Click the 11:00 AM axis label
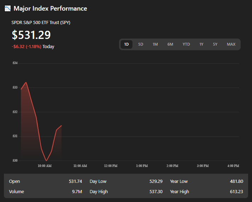Image resolution: width=252 pixels, height=202 pixels. coord(80,166)
